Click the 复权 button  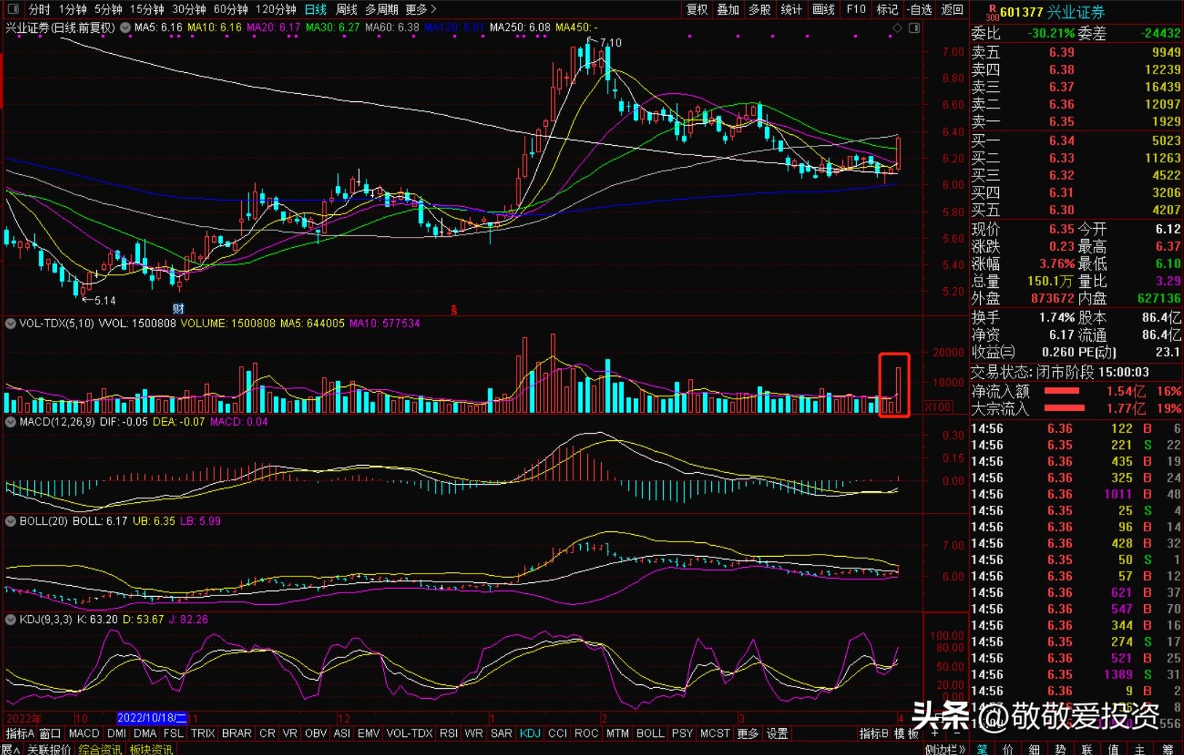[697, 9]
